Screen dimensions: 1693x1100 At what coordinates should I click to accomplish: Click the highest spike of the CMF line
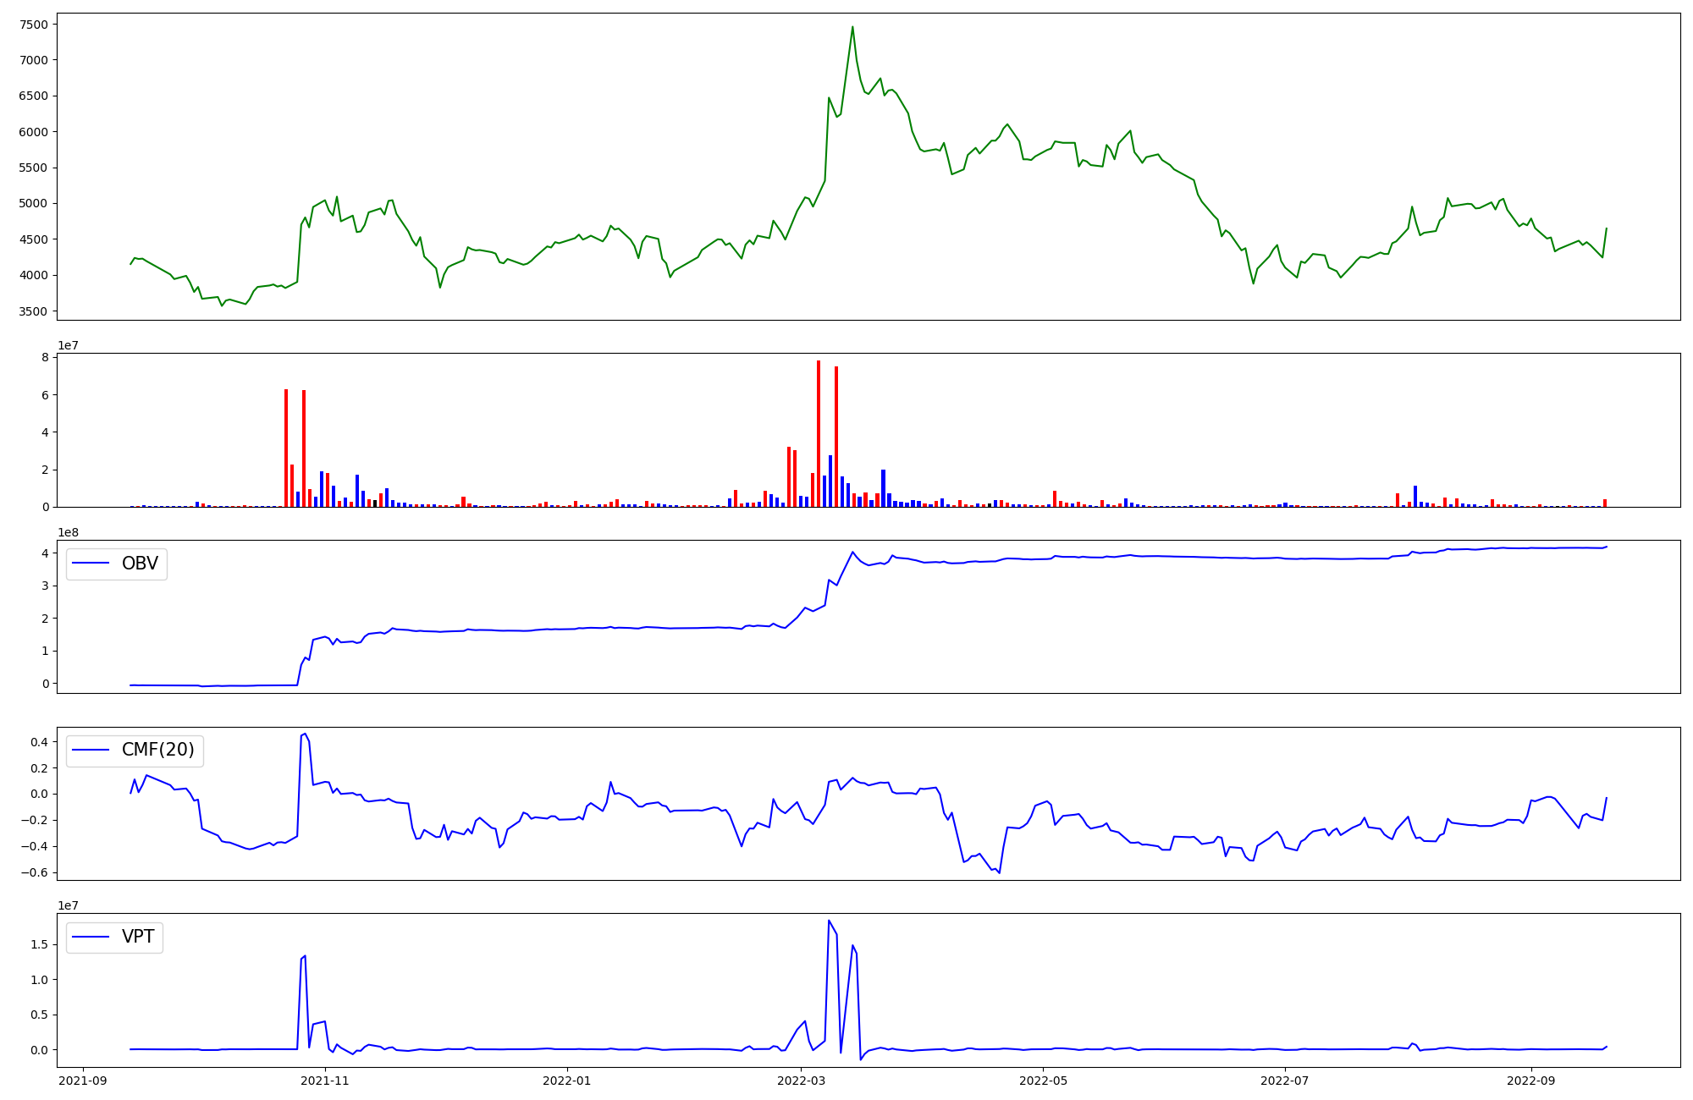tap(305, 734)
